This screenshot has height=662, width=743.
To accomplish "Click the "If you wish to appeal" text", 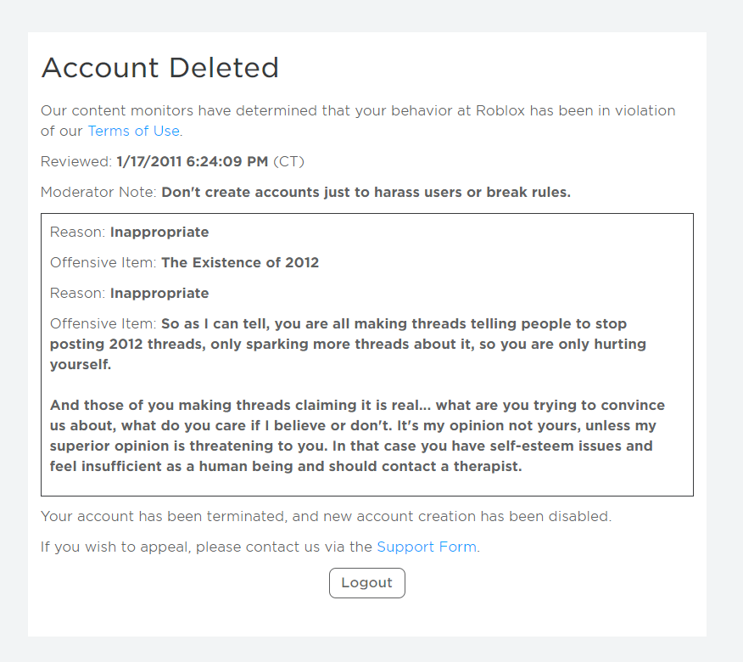I will 206,547.
